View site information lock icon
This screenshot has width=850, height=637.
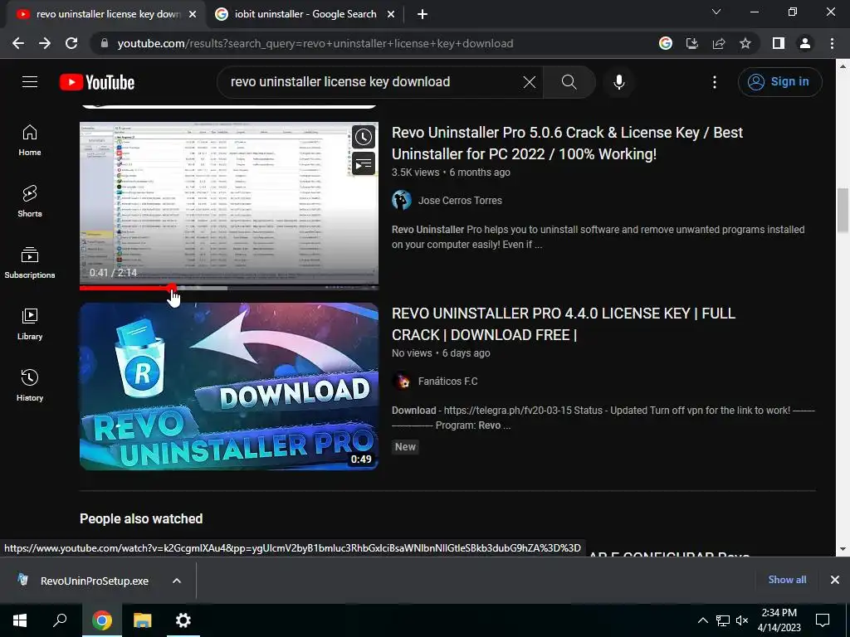(105, 43)
